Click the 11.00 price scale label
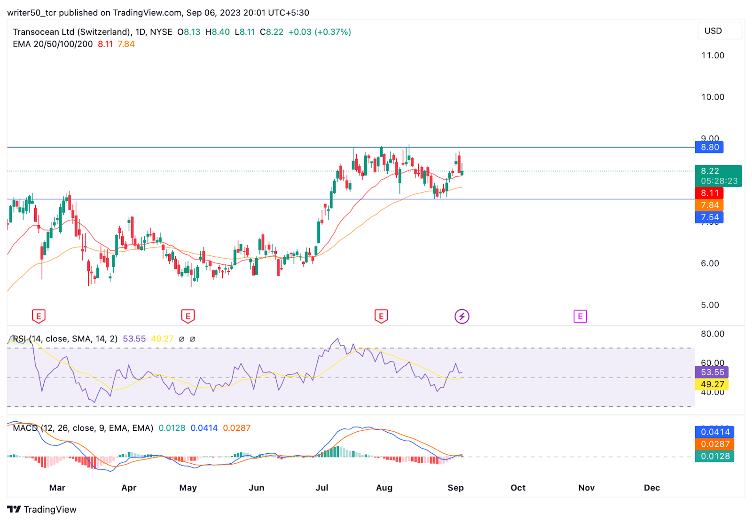This screenshot has height=522, width=752. 713,55
